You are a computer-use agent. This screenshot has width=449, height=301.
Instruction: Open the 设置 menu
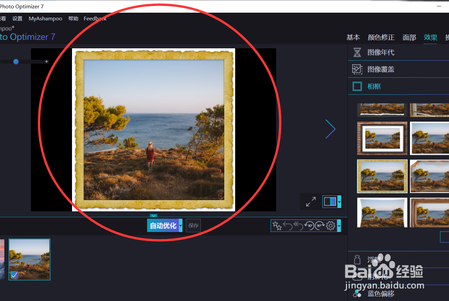click(17, 19)
